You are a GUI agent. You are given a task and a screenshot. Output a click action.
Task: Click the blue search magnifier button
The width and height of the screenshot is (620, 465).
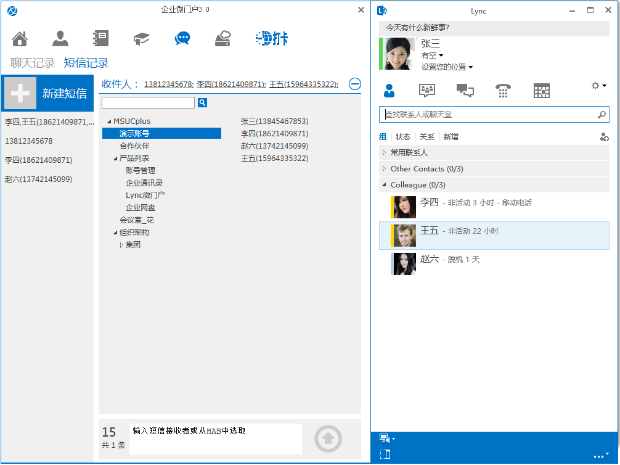pos(202,103)
